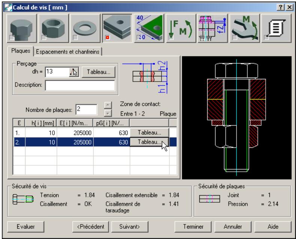Tick the checkbox on the washer icon
This screenshot has height=239, width=296.
click(76, 37)
